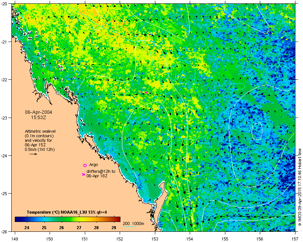Click the '06-Apr 18Z' legend text

click(97, 176)
